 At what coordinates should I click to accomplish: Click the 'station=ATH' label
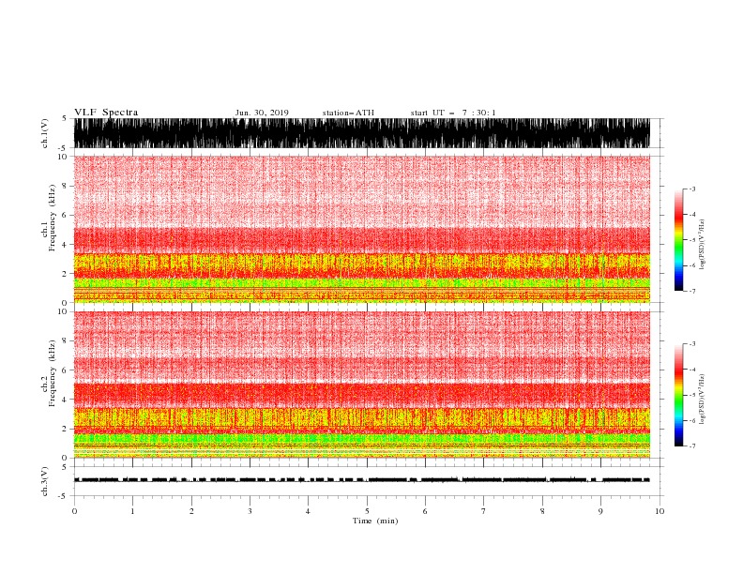click(348, 113)
